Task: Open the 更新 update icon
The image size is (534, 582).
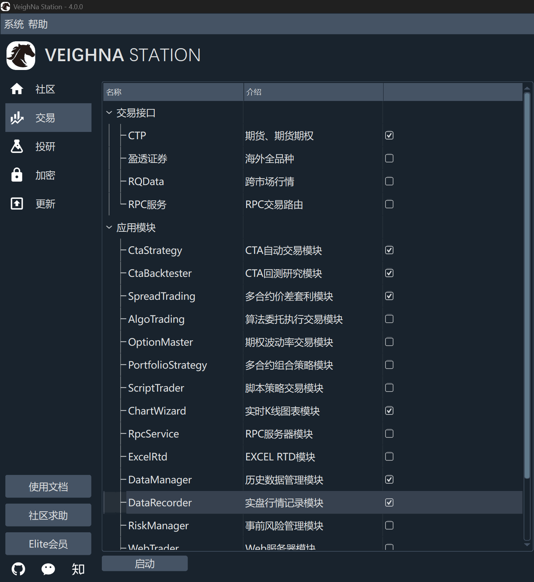Action: [x=17, y=203]
